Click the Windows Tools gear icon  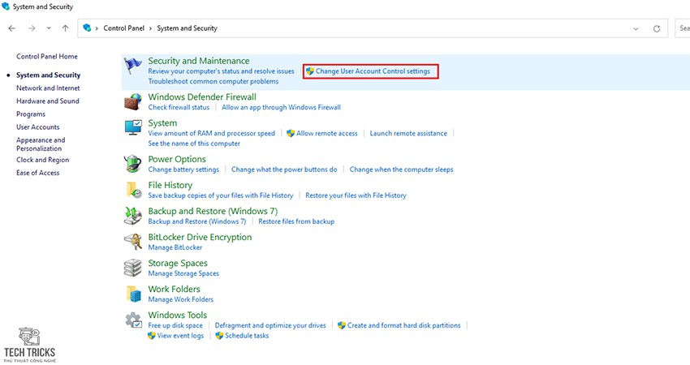point(133,320)
